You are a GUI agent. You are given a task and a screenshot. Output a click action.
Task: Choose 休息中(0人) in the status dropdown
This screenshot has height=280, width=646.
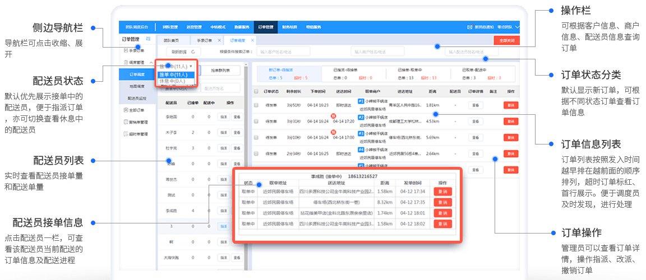pyautogui.click(x=176, y=81)
